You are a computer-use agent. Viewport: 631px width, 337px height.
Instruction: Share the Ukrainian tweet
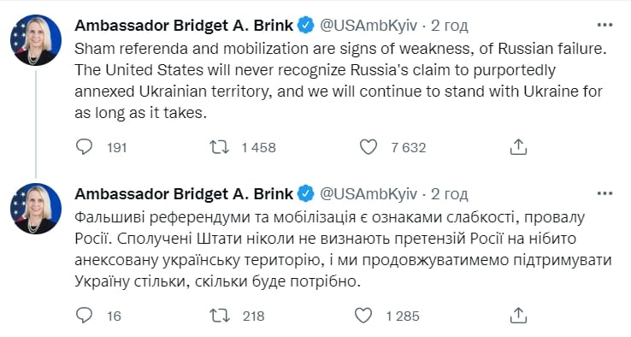pos(518,316)
